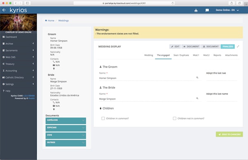This screenshot has height=160, width=248.
Task: Click the EDIT button
Action: tap(175, 46)
